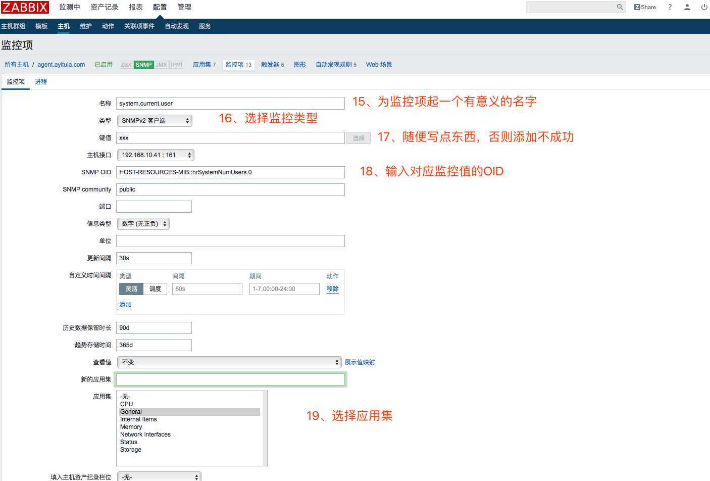Screen dimensions: 710x481
Task: Open the agent.ayitula.com host link
Action: tap(61, 65)
